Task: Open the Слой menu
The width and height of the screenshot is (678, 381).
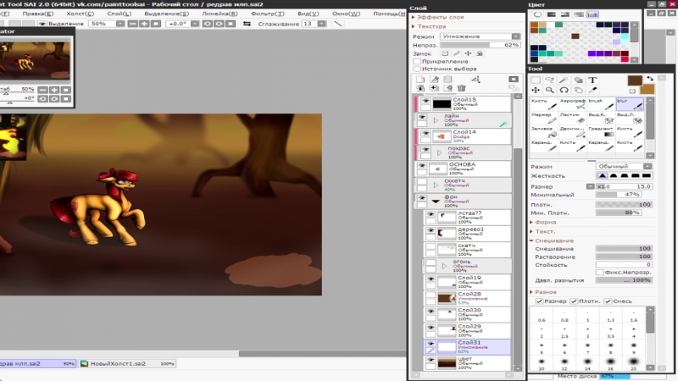Action: point(119,14)
